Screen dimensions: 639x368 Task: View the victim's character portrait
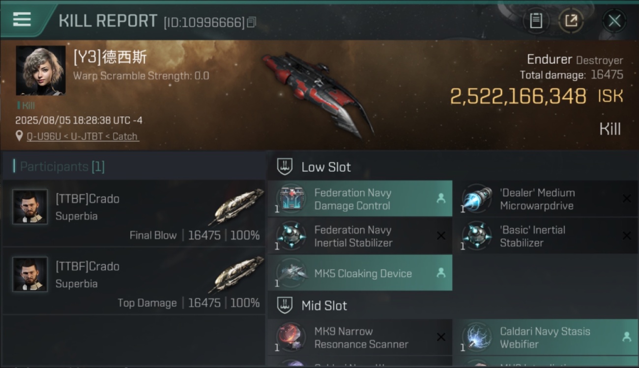click(41, 71)
